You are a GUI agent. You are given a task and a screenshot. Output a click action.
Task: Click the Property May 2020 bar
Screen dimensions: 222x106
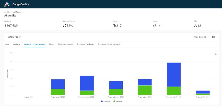tap(203, 93)
